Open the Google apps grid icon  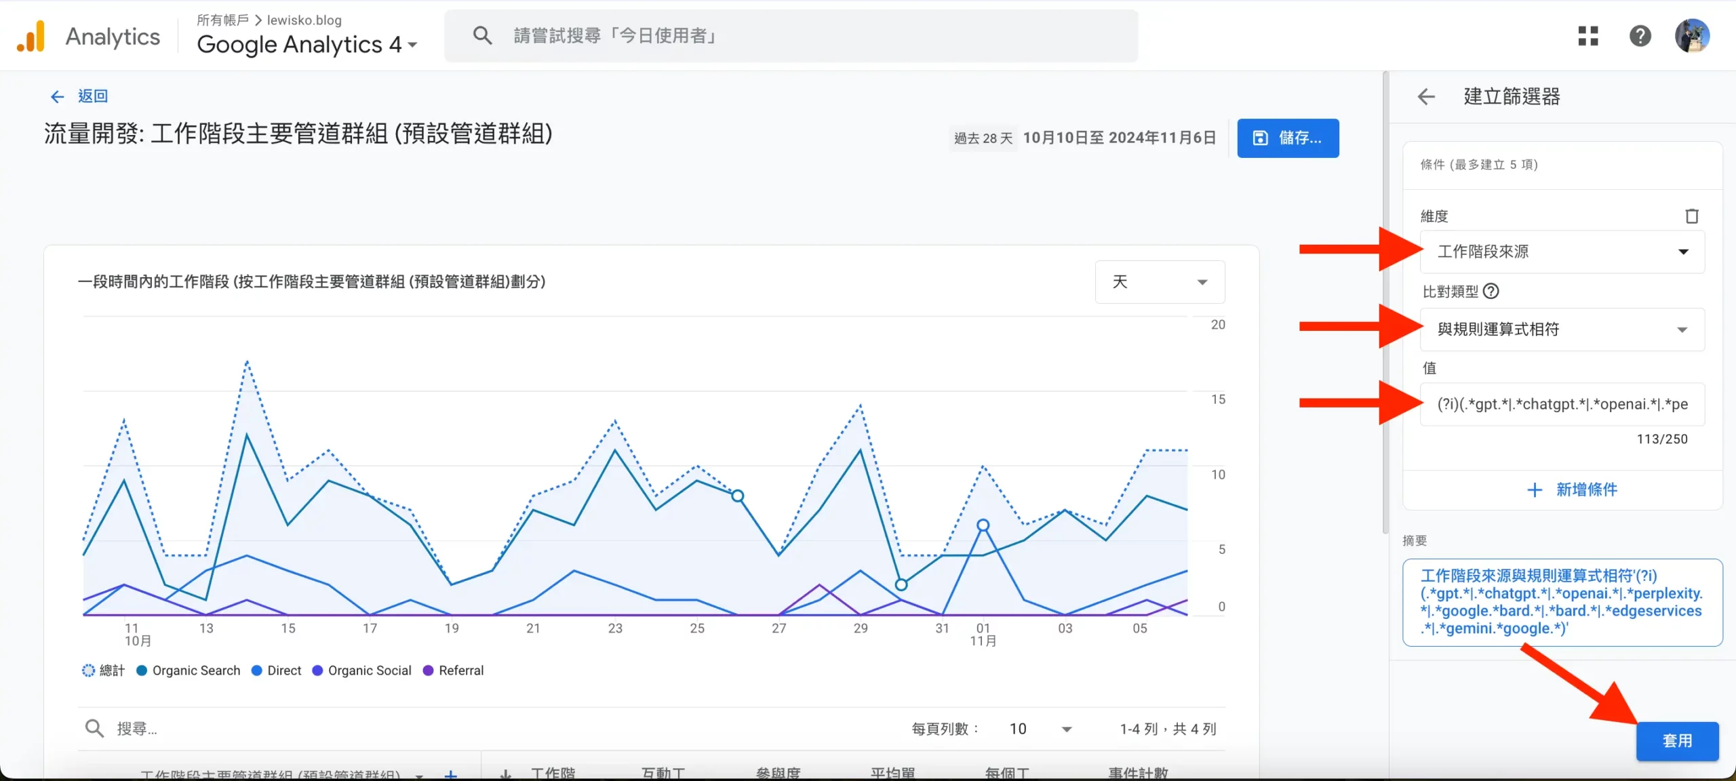(x=1588, y=36)
